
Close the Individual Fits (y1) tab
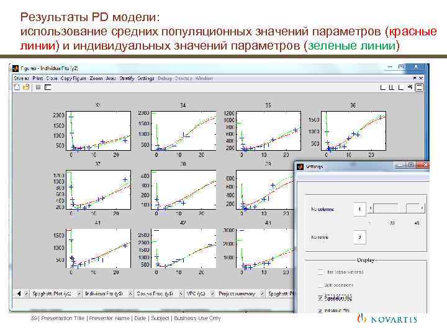click(x=130, y=293)
